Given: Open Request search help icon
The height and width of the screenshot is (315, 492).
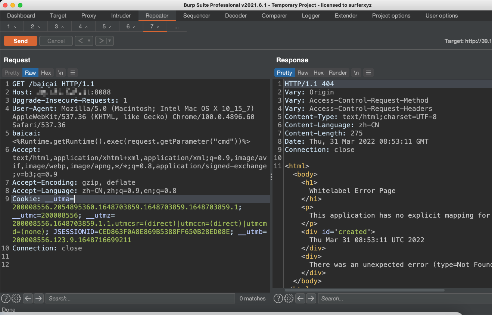Looking at the screenshot, I should 6,299.
